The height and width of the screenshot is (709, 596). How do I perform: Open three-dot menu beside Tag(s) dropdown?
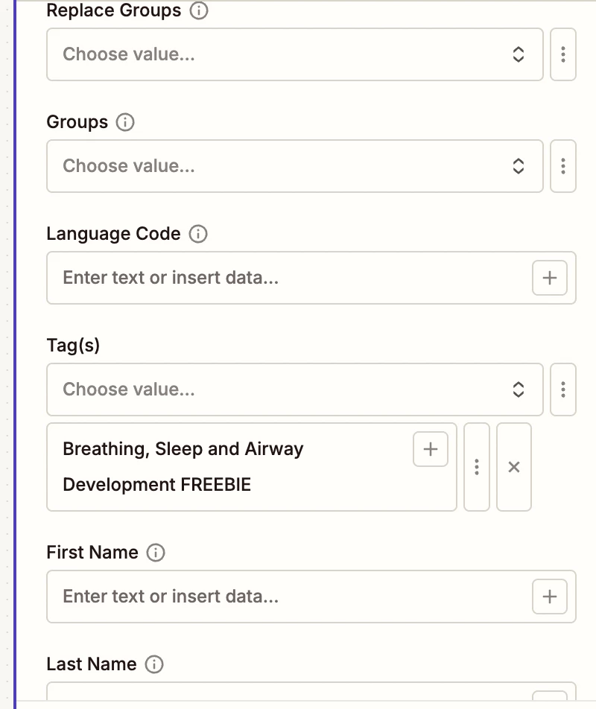[563, 390]
